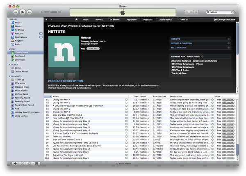Open the Movies store tab
Viewport: 246px width, 176px height.
[x=99, y=20]
